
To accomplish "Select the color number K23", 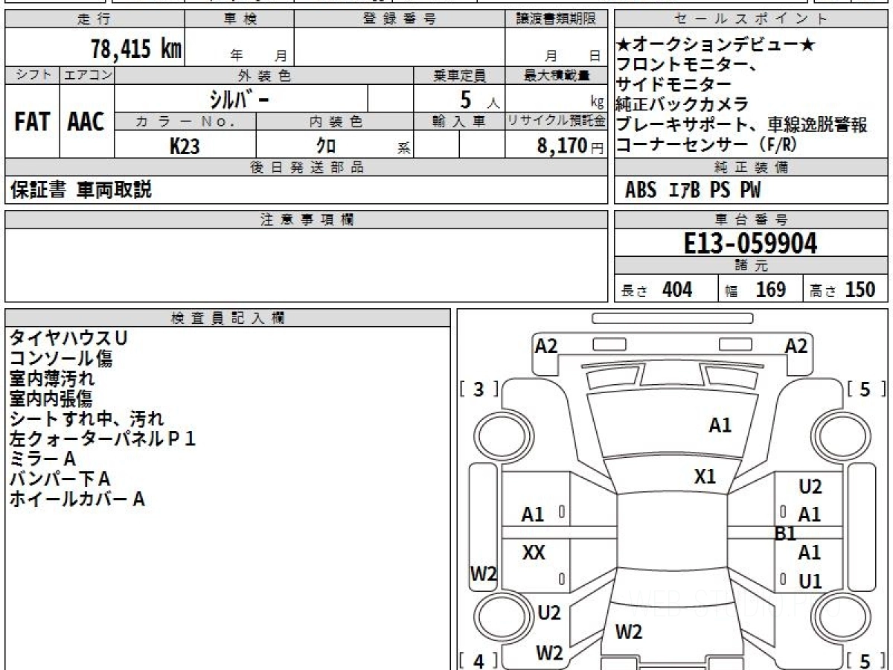I will point(185,146).
